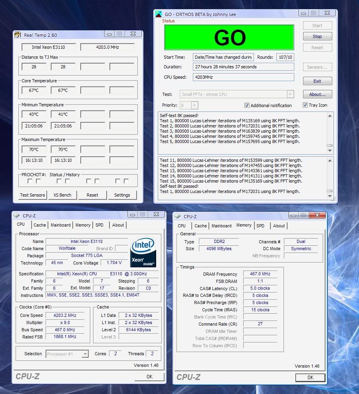Open About tab in right CPU-Z
The image size is (359, 394).
pos(279,226)
